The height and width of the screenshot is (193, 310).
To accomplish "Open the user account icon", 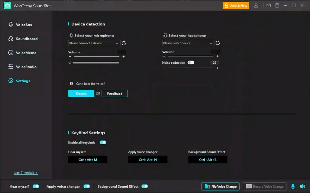I will pyautogui.click(x=256, y=6).
